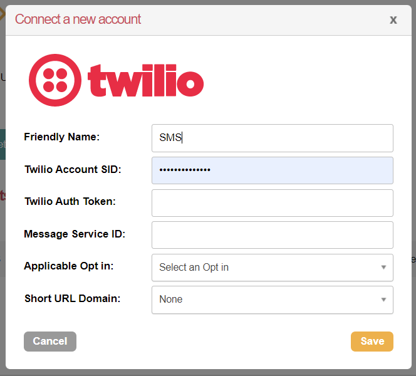Click the Message Service ID textbox
Screen dimensions: 416x376
272,235
